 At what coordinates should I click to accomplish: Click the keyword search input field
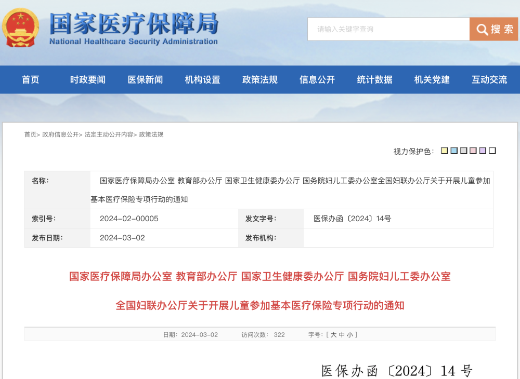(x=388, y=29)
